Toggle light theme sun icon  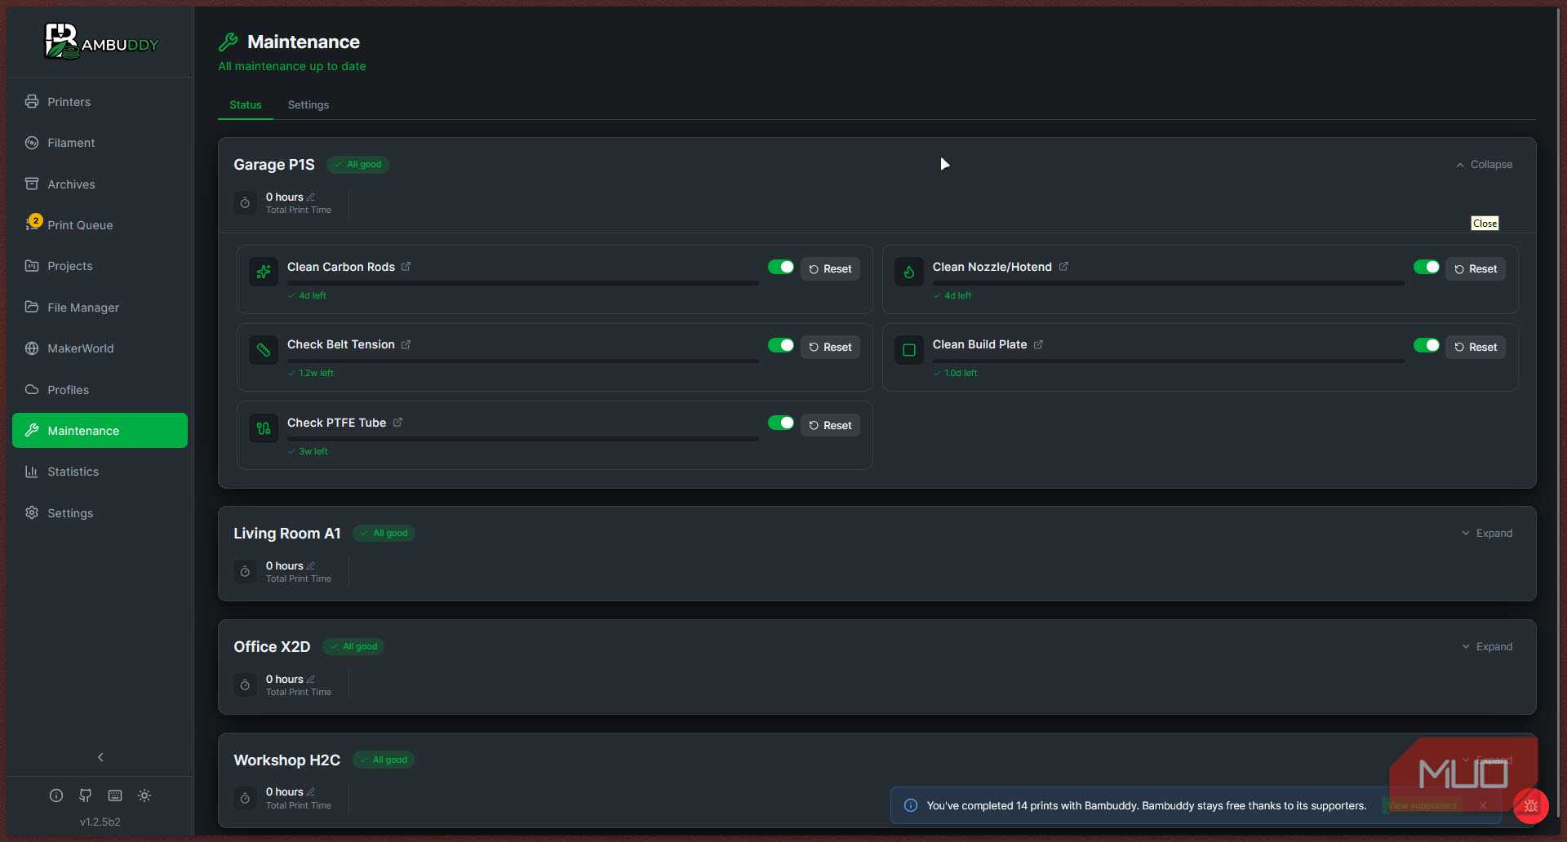click(144, 795)
